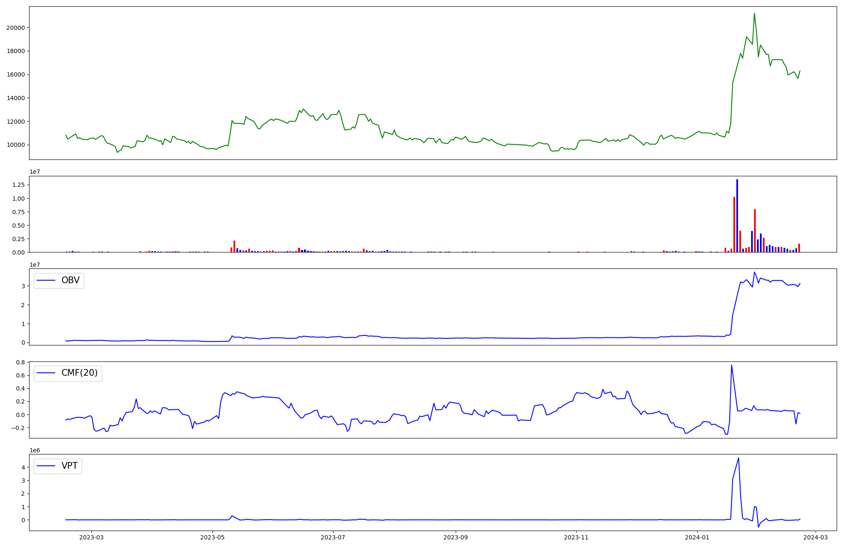Viewport: 843px width, 547px height.
Task: Click the 20000 price axis label
Action: pyautogui.click(x=16, y=28)
